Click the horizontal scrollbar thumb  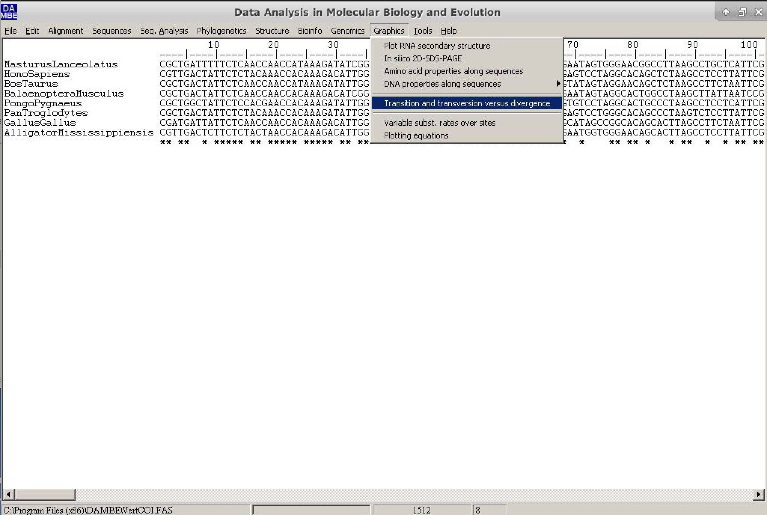coord(45,494)
